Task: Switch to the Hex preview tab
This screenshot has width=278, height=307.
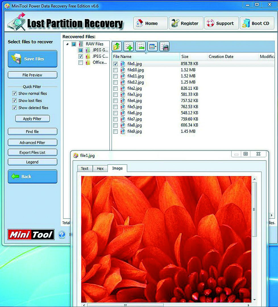Action: click(100, 168)
